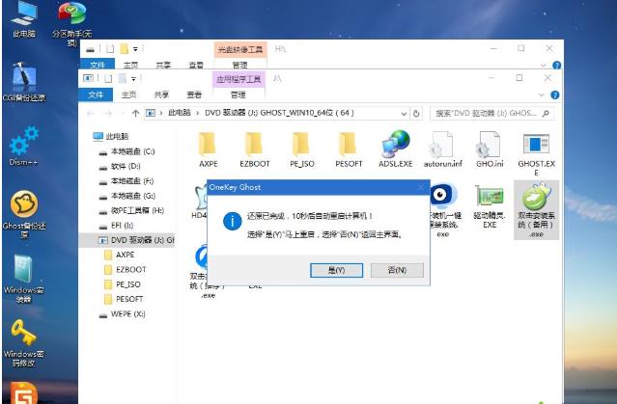
Task: Open the 文件 tab in the back window
Action: tap(98, 64)
